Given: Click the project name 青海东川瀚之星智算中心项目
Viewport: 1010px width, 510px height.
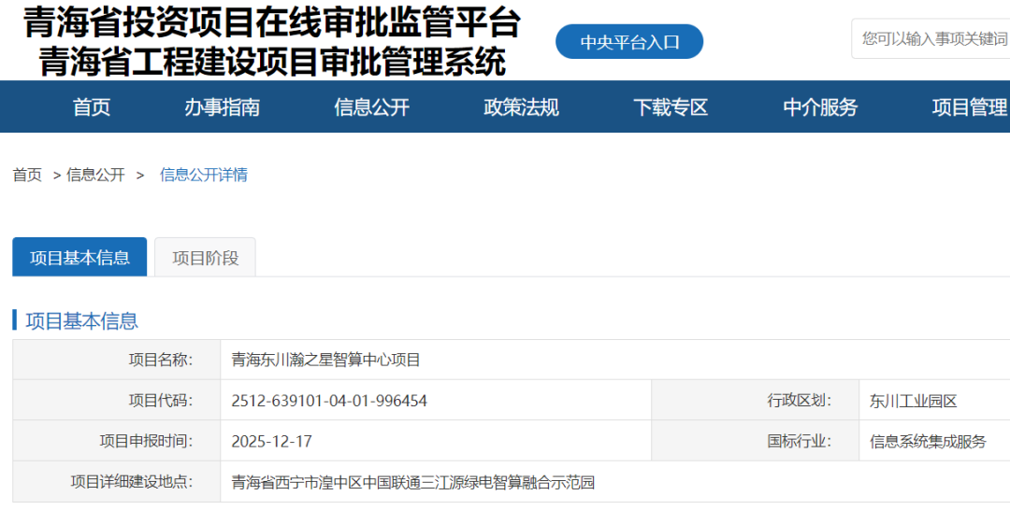Looking at the screenshot, I should point(325,360).
